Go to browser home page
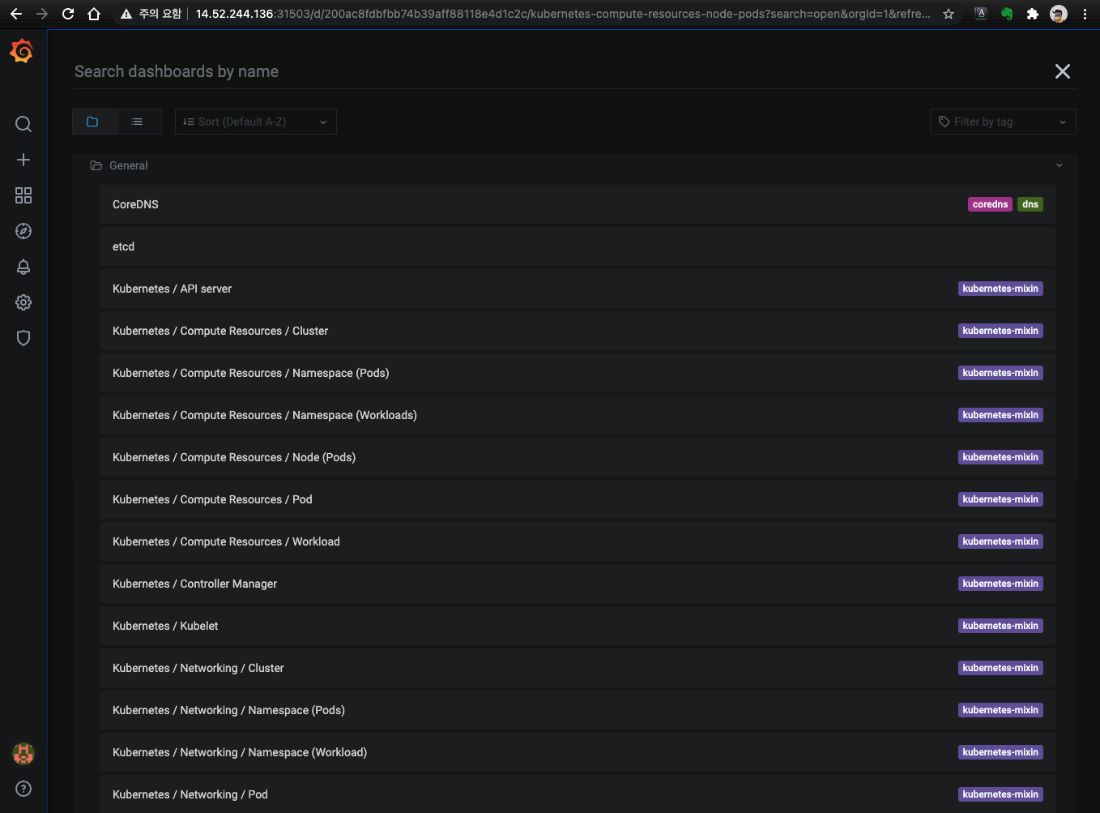 [94, 14]
